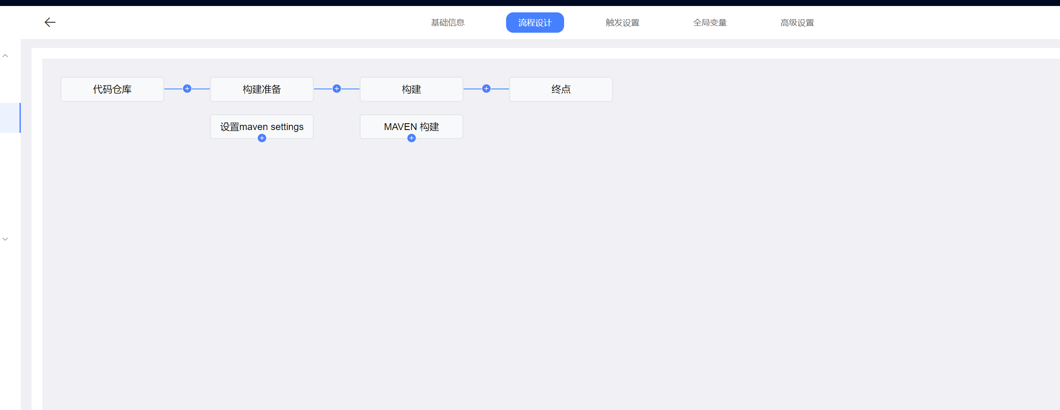1060x410 pixels.
Task: Collapse sidebar with the up chevron
Action: [5, 55]
